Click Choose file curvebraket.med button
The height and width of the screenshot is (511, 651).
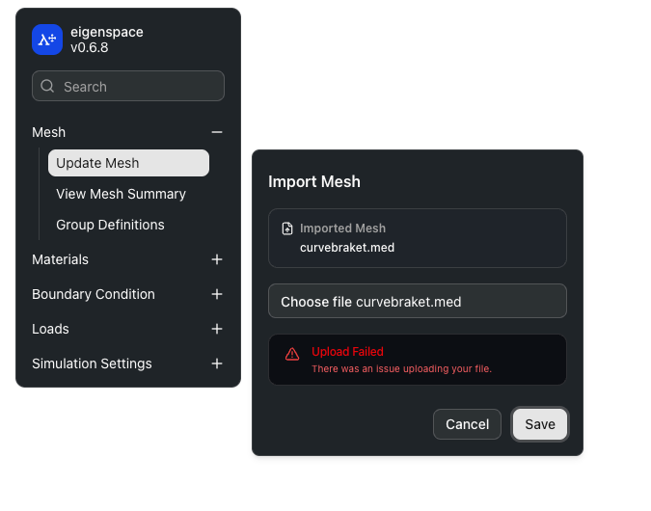(x=418, y=302)
